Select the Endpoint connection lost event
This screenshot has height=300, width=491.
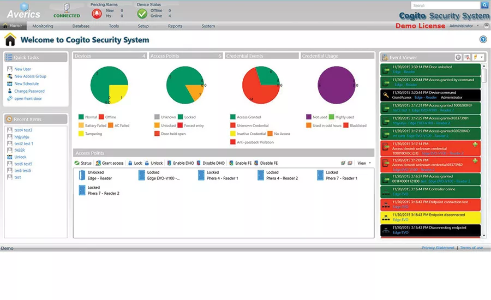(430, 205)
